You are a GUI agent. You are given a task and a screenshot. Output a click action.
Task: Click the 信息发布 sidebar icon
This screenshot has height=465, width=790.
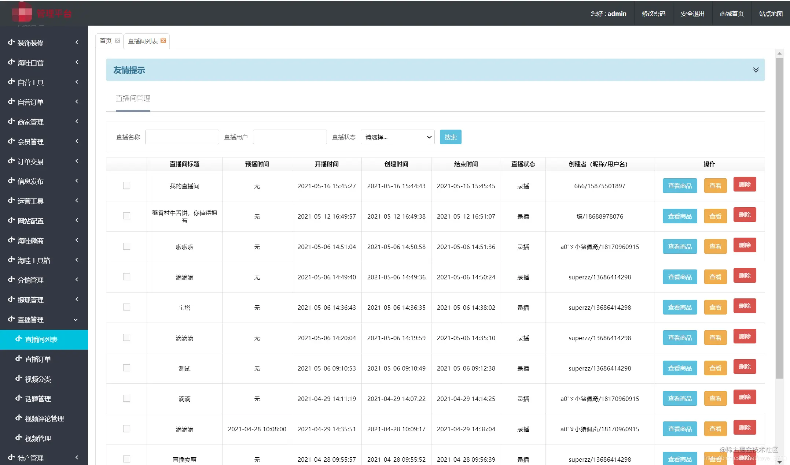tap(11, 181)
